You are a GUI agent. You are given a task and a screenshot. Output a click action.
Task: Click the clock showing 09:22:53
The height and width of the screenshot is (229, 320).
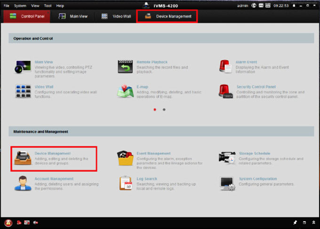pyautogui.click(x=281, y=6)
